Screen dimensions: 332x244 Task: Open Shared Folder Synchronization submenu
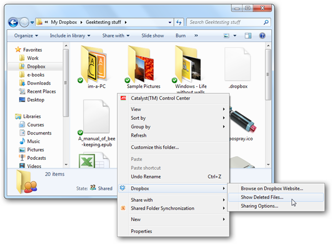(x=173, y=208)
